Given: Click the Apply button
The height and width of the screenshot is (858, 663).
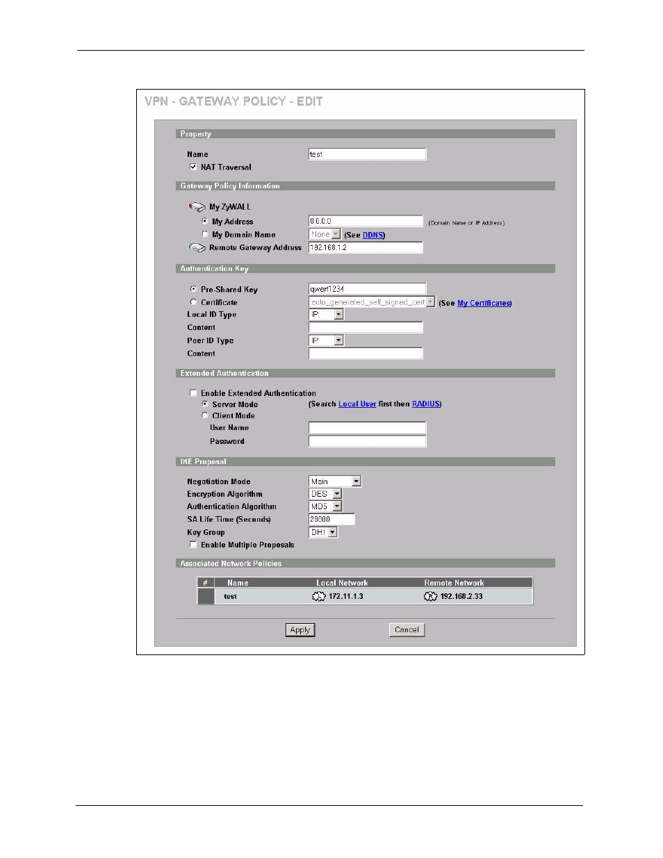Looking at the screenshot, I should coord(300,630).
